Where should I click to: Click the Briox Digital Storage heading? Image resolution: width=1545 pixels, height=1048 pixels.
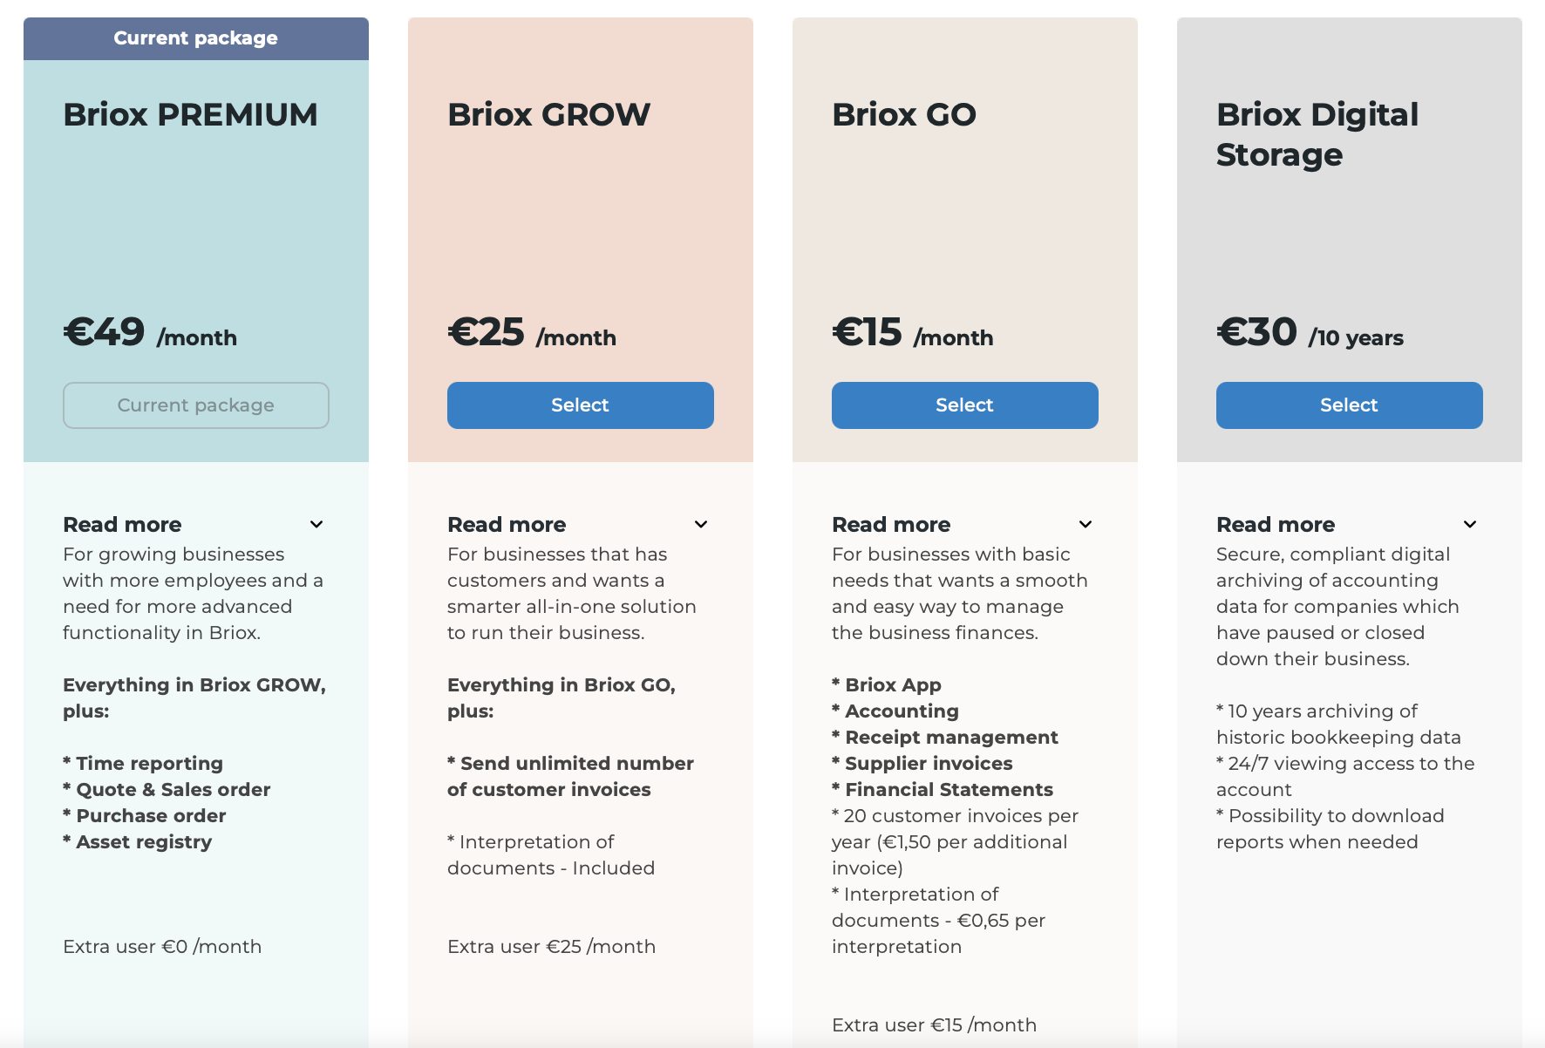1317,134
